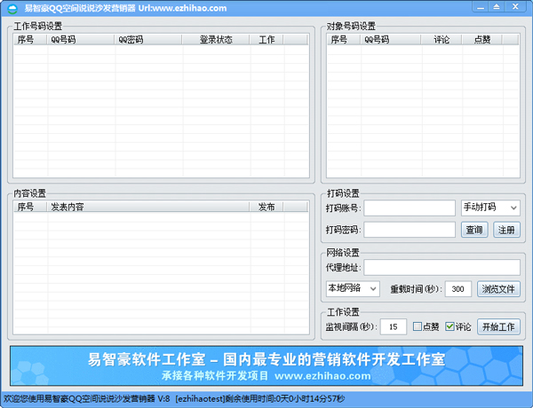533x408 pixels.
Task: Click the 监视间隔 field showing 15
Action: coord(393,326)
